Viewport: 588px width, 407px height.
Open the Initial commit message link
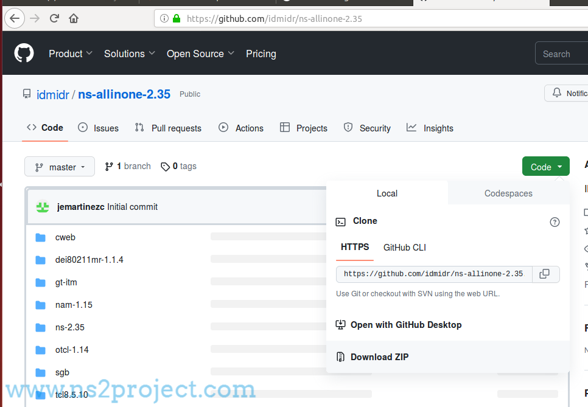click(x=132, y=206)
